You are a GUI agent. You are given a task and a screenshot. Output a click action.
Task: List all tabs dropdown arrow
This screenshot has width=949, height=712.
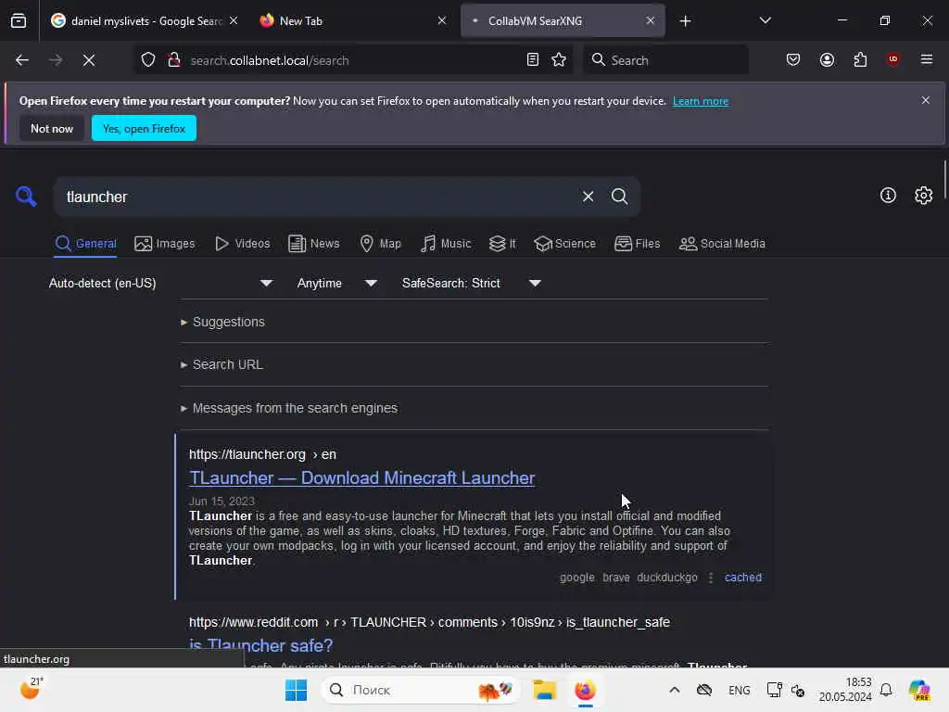766,20
